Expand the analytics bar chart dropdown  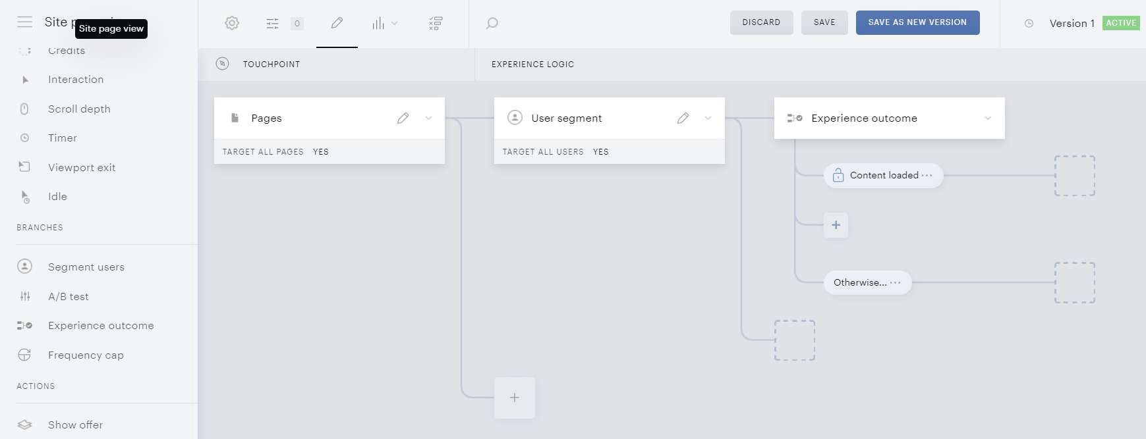[x=385, y=24]
